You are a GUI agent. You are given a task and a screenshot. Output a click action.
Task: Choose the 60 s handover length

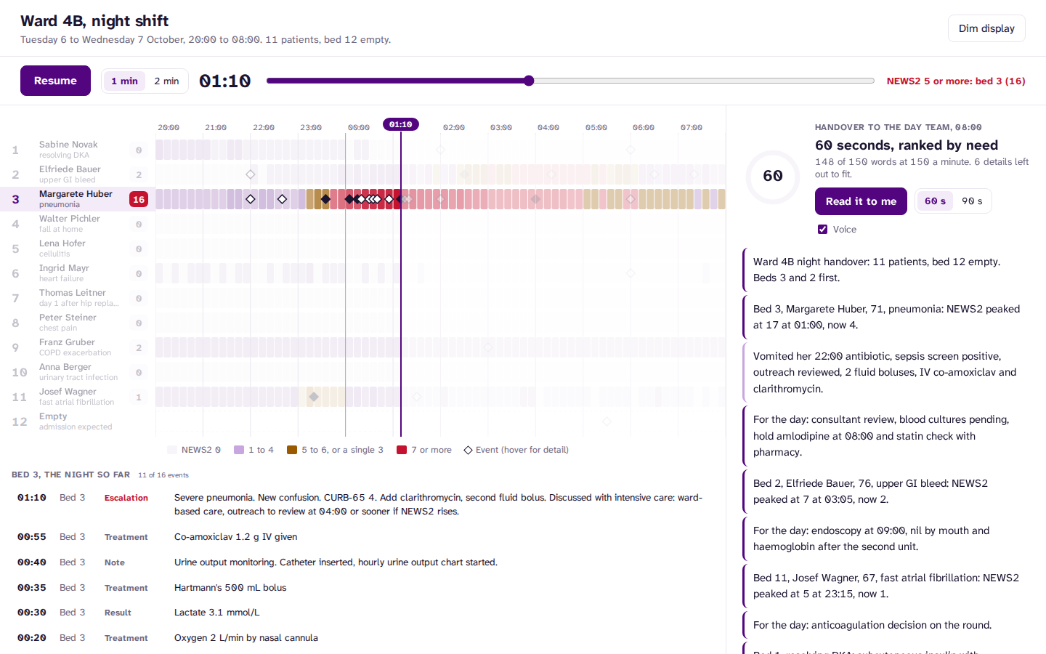click(935, 201)
